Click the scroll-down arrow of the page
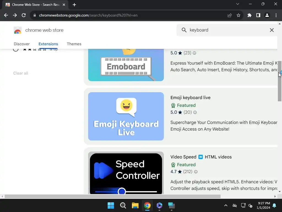This screenshot has width=282, height=212. pos(280,192)
